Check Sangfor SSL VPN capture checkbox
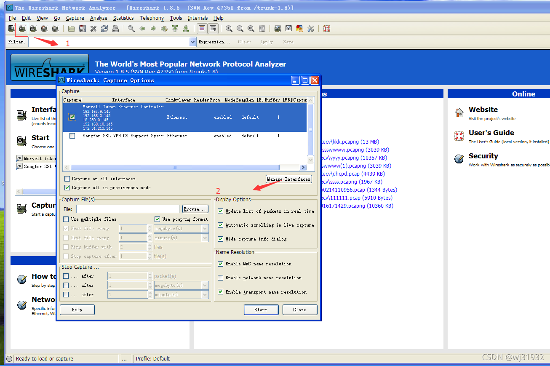Screen dimensions: 550x366 click(x=72, y=136)
